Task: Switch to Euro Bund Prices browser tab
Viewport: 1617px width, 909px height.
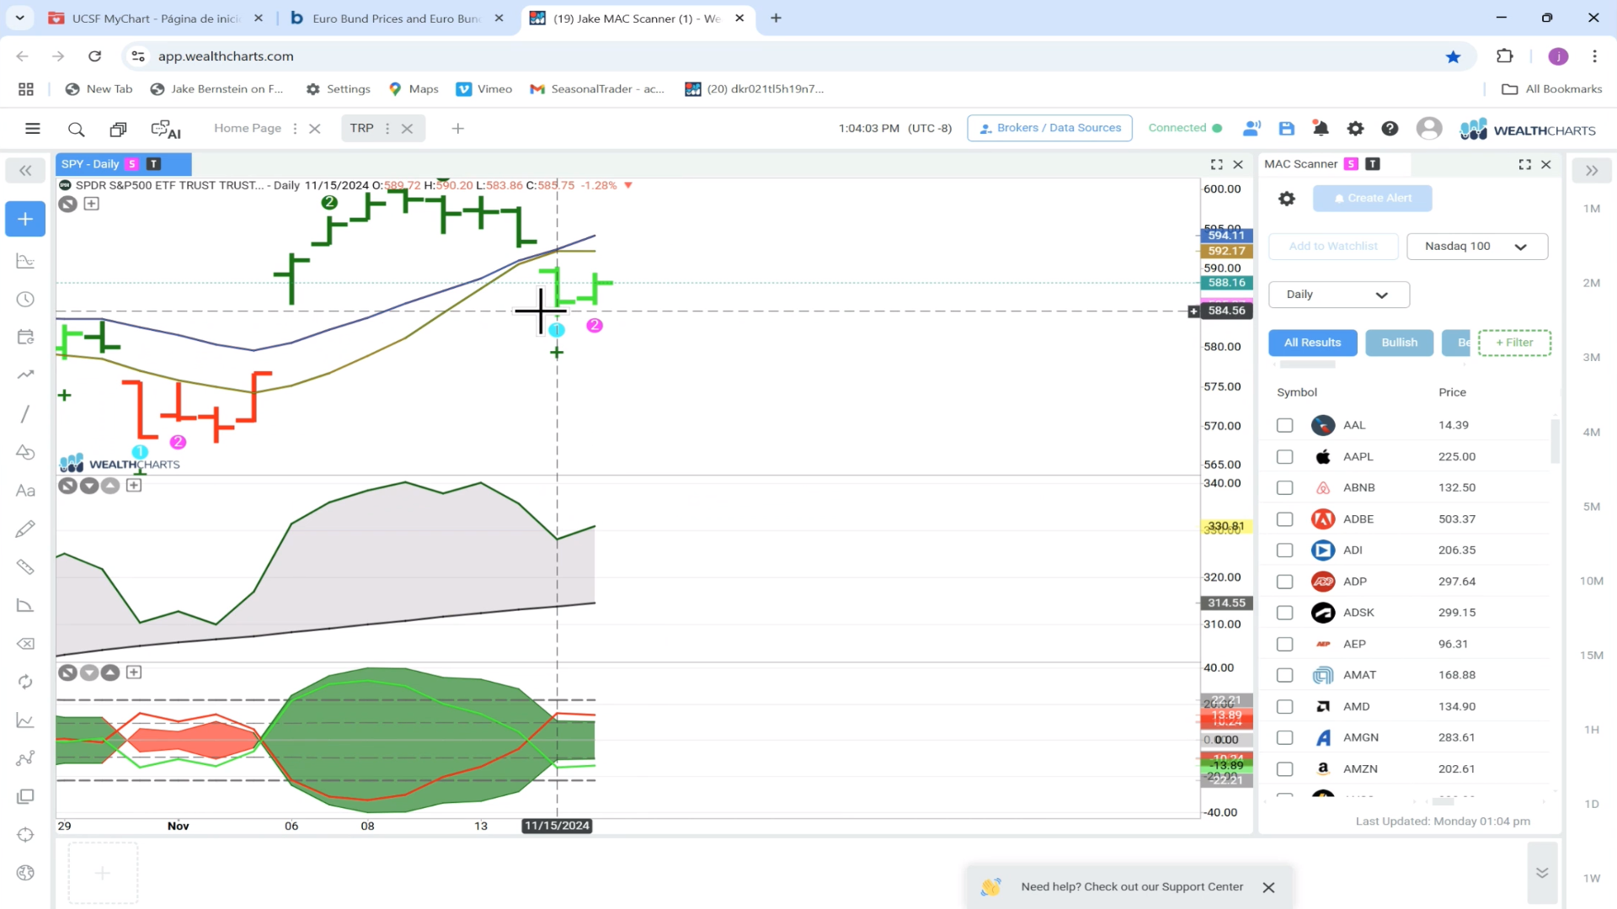Action: pos(396,18)
